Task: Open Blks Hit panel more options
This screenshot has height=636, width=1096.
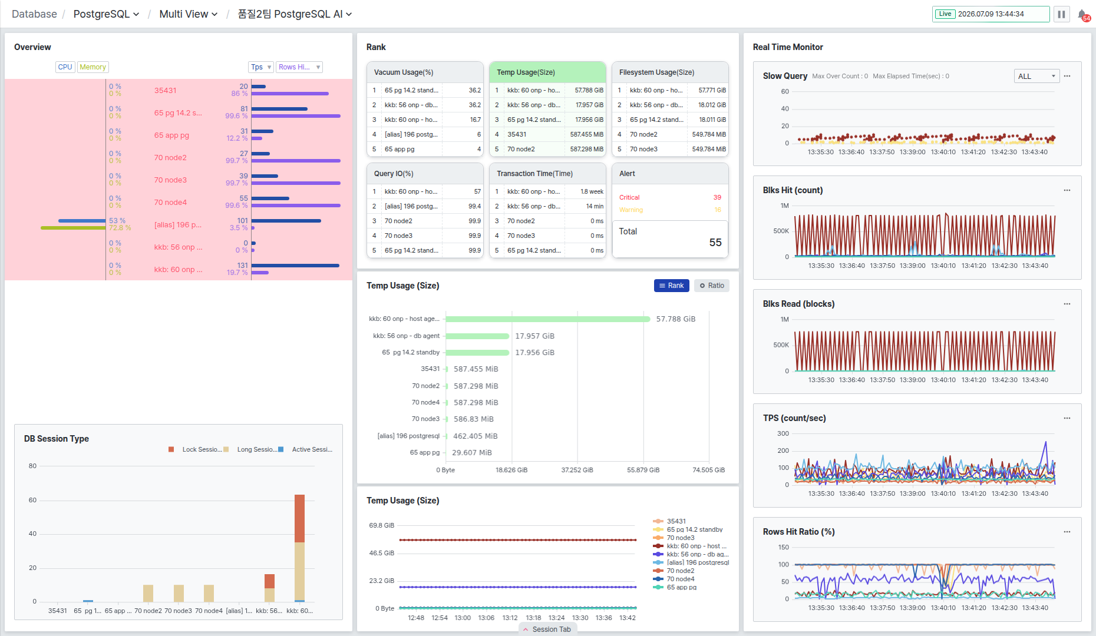Action: (x=1067, y=190)
